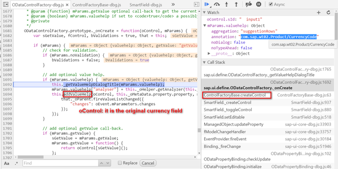Toggle the Async checkbox

tap(271, 4)
